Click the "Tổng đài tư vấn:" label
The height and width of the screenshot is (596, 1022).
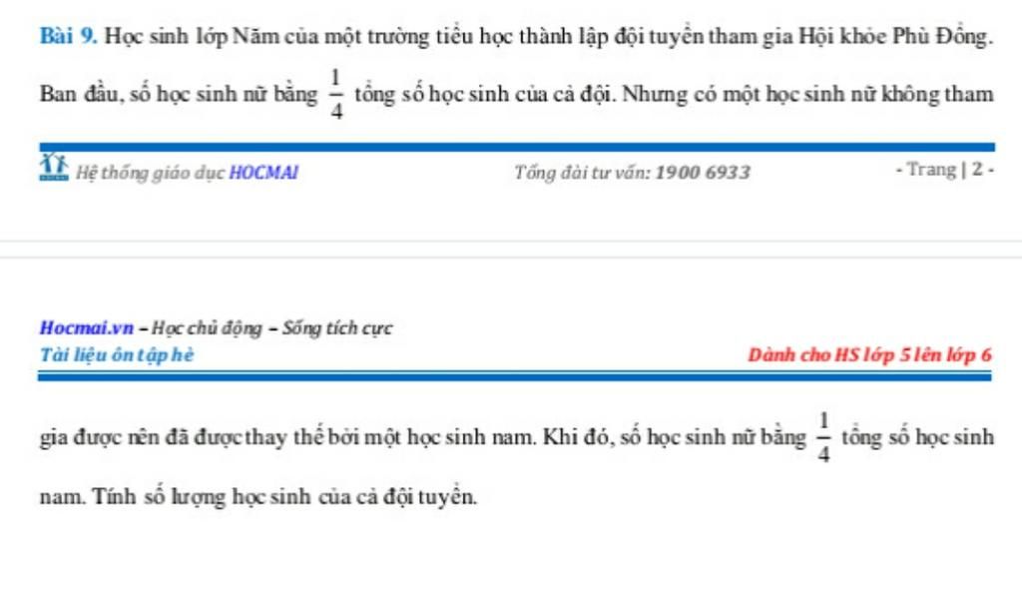point(582,172)
